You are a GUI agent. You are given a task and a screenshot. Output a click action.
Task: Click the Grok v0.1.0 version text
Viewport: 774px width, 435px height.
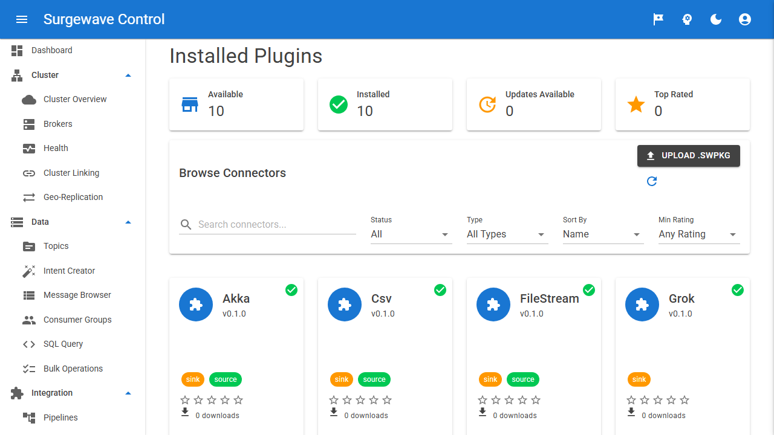coord(680,314)
